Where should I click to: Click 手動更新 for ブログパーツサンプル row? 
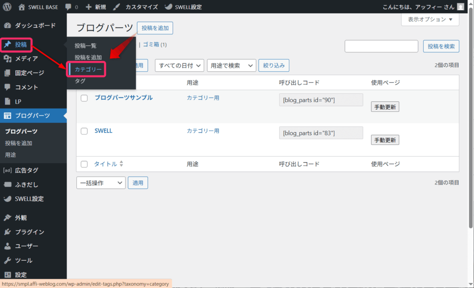[x=385, y=107]
